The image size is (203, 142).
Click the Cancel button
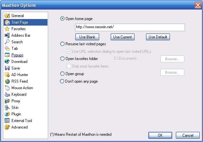pyautogui.click(x=188, y=135)
